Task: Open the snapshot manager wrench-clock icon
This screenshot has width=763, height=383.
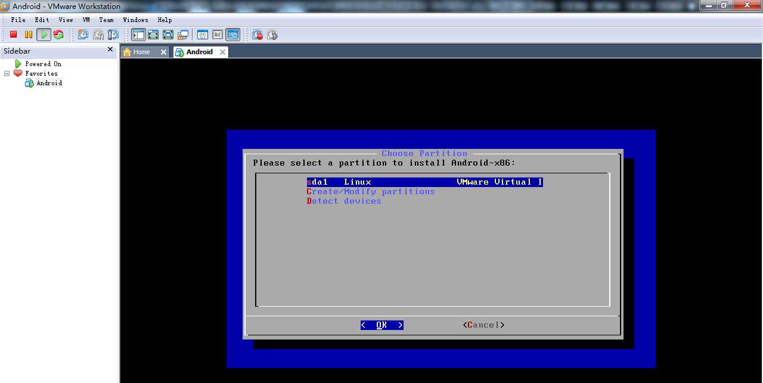Action: (x=113, y=35)
